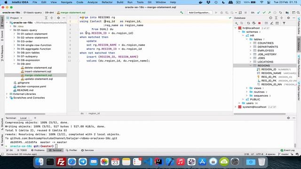Click the 4 spaces indent widget
301x169 pixels.
pyautogui.click(x=270, y=154)
